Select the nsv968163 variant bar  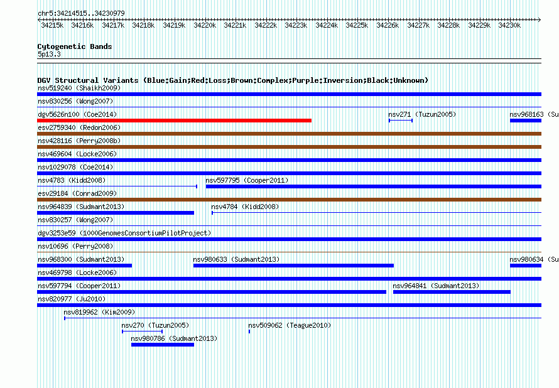point(526,121)
